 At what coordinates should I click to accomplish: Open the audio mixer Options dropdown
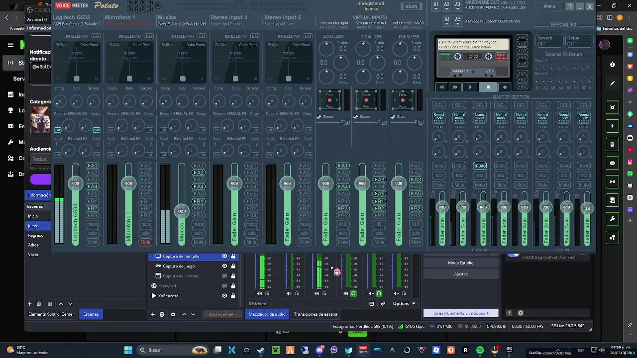click(404, 304)
